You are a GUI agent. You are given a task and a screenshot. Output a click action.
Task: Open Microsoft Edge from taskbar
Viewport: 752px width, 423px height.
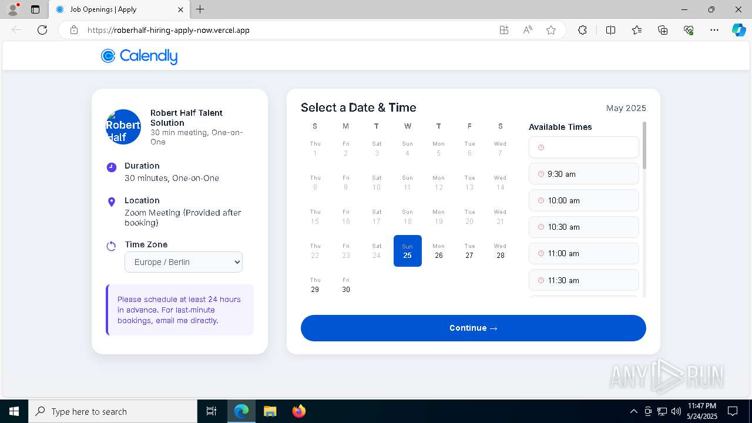click(x=241, y=411)
